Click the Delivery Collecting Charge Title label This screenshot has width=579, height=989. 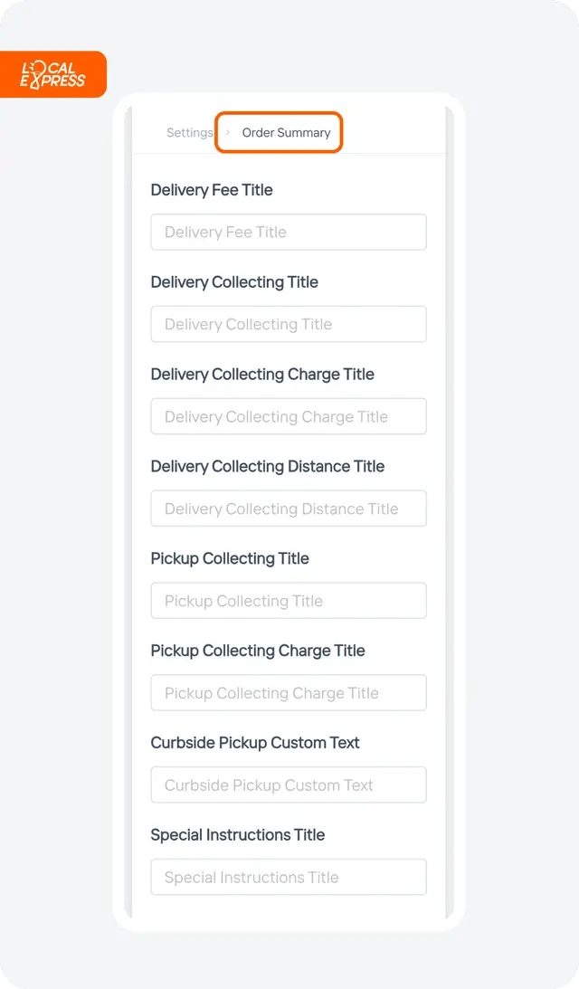pyautogui.click(x=262, y=374)
